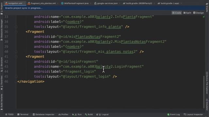The height and width of the screenshot is (117, 209).
Task: Click @+id/misPlantasNotasFragment2 id value
Action: coord(89,37)
